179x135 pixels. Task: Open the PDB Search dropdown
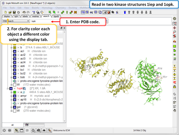tap(16, 21)
